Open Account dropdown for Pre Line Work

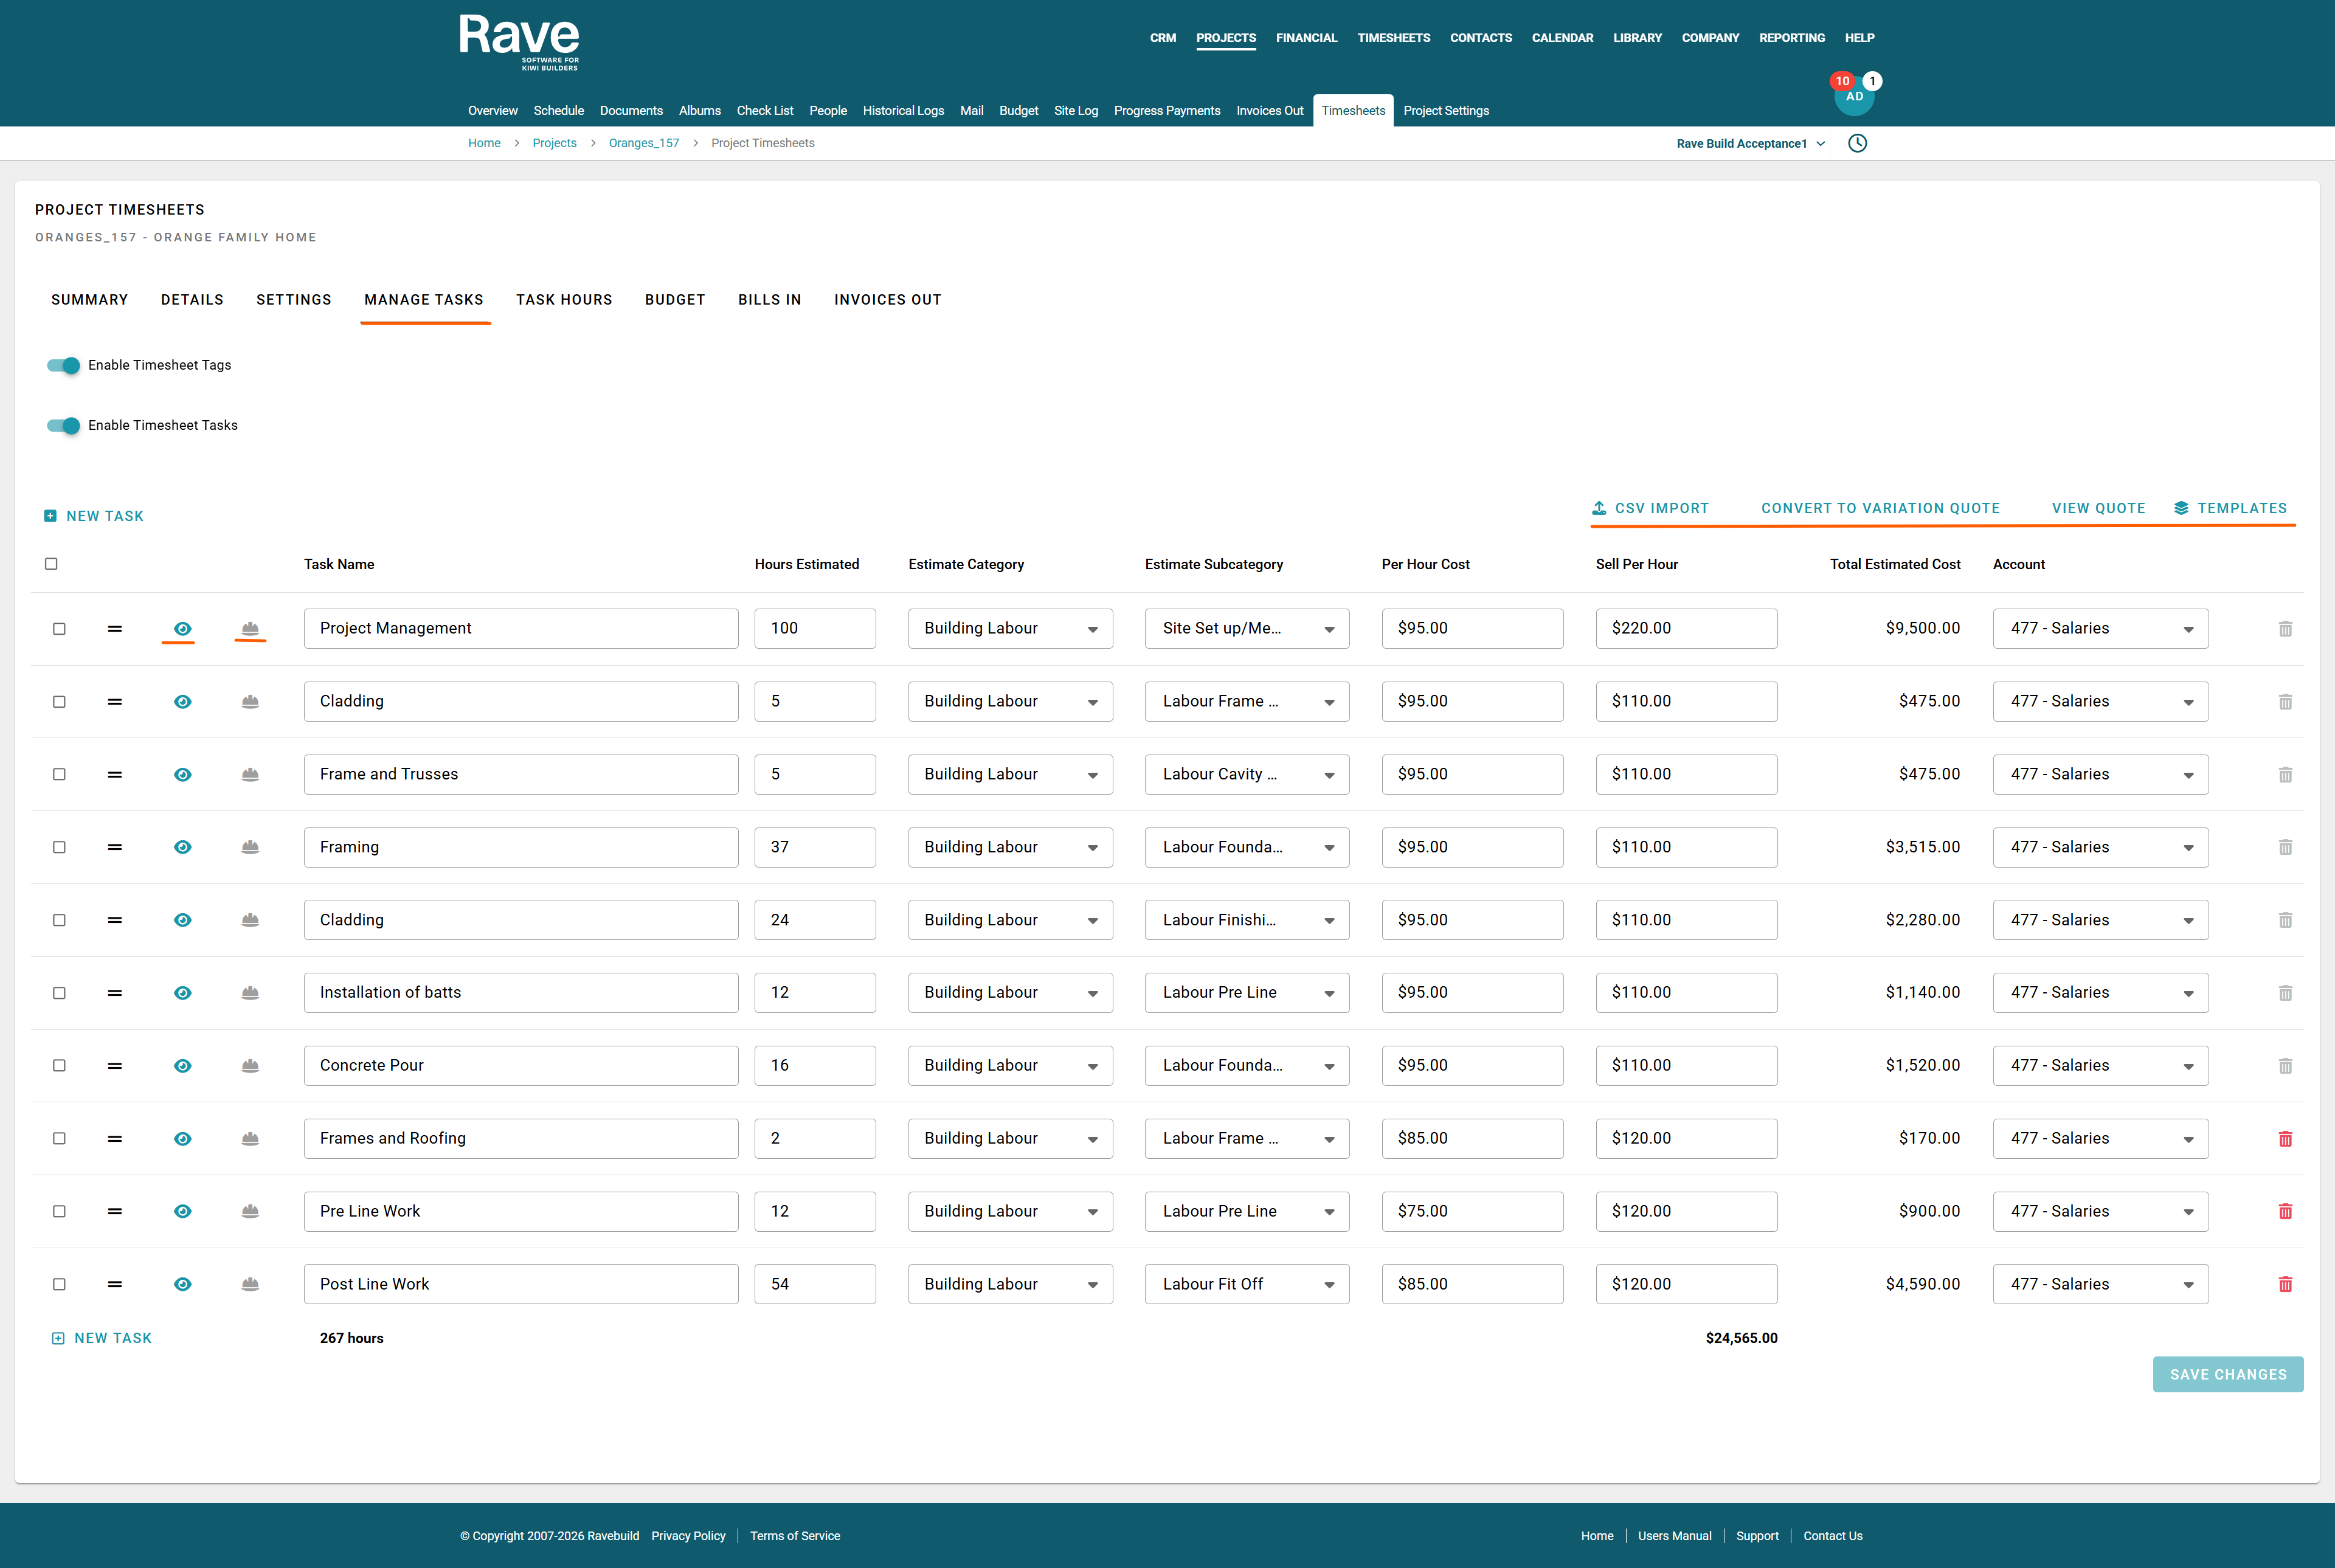(2100, 1211)
